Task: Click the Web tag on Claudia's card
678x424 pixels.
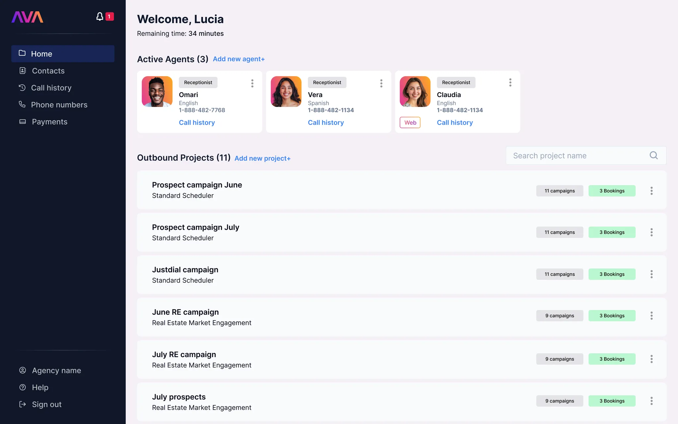Action: click(410, 123)
